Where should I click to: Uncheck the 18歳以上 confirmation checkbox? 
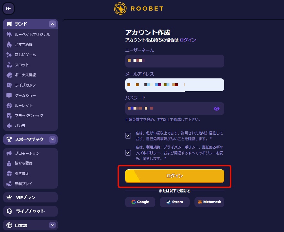pos(128,136)
